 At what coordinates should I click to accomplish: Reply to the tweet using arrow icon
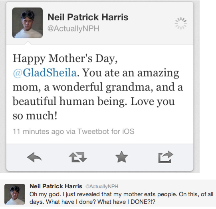coord(34,157)
